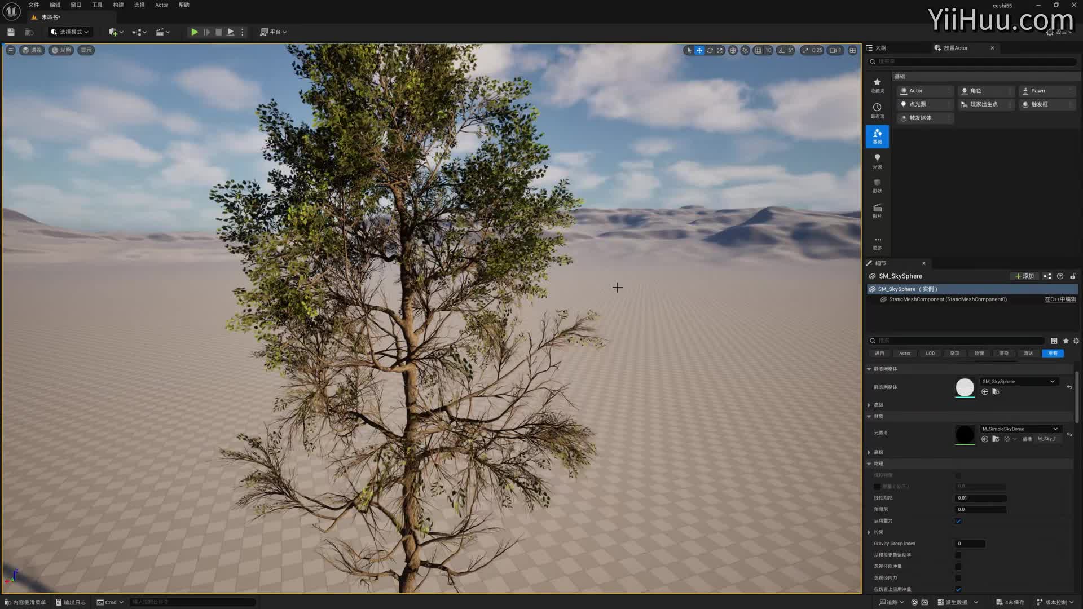Click the green Play button

pos(194,32)
